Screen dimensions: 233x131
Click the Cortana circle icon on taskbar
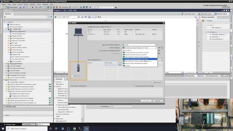click(50, 128)
